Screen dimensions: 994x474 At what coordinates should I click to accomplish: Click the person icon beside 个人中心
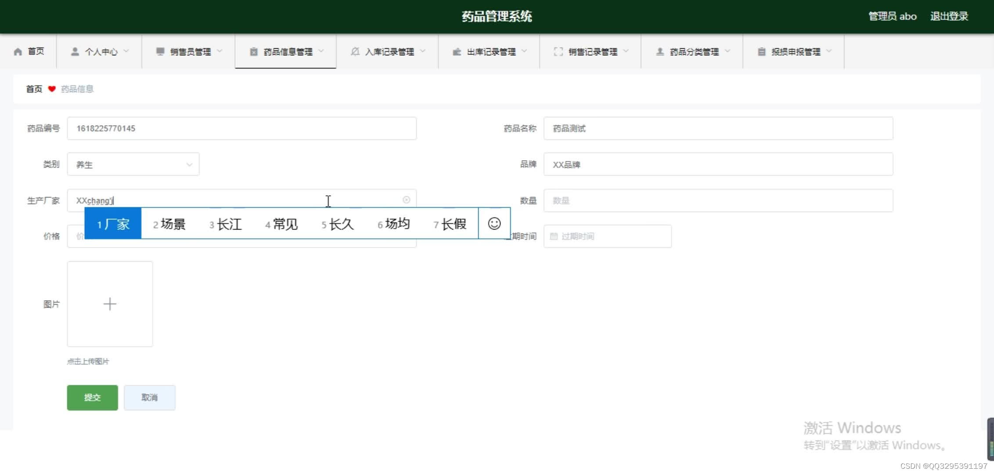pos(75,52)
